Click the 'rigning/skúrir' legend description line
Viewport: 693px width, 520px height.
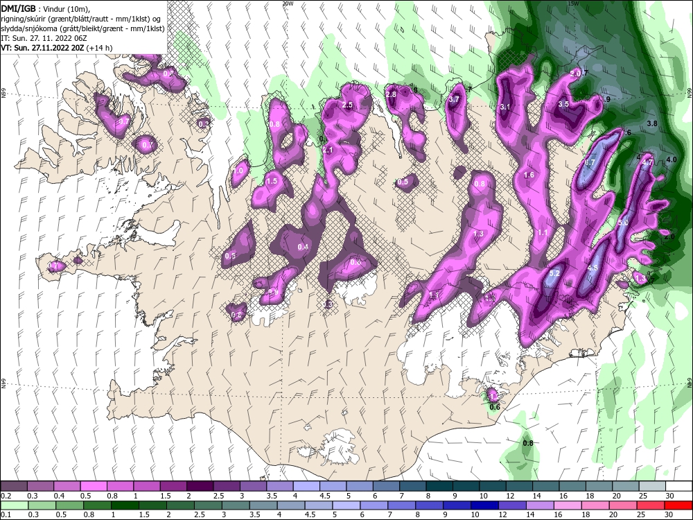click(x=80, y=18)
